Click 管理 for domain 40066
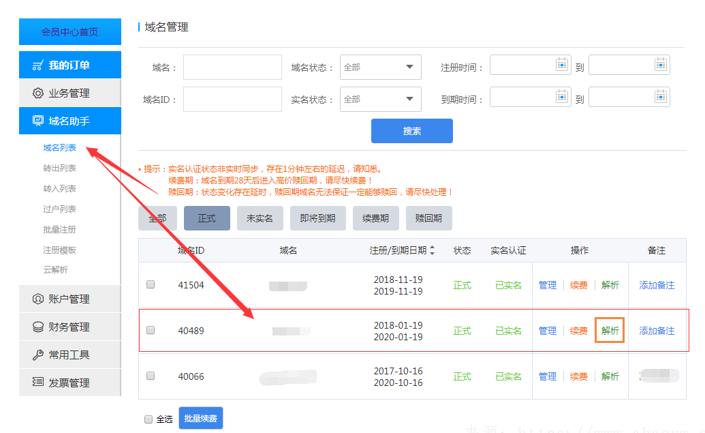The image size is (705, 433). 548,376
